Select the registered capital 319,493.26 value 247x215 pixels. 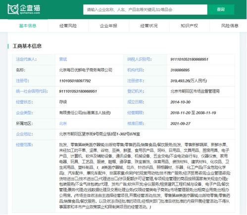(189, 81)
